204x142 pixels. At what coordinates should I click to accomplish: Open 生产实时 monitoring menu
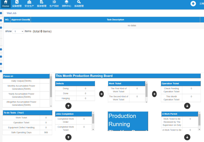point(54,4)
